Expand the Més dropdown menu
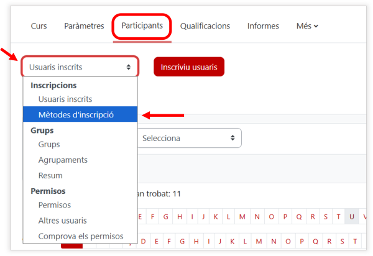The image size is (373, 256). [x=307, y=26]
